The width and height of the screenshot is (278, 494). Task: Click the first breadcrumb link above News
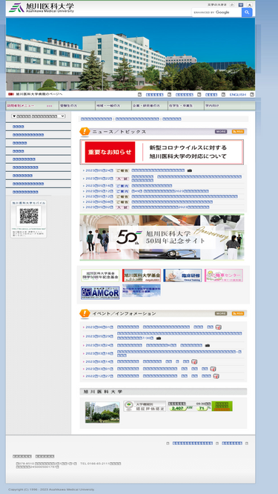tap(96, 119)
